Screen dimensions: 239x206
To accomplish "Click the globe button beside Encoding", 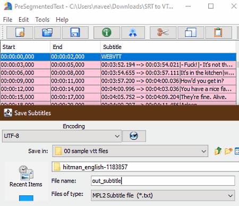I will tap(134, 136).
